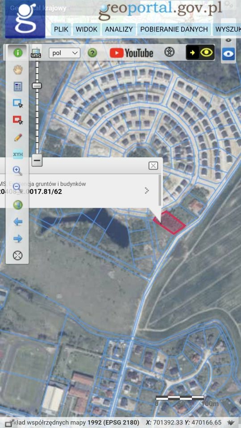
Task: Go to previous map view arrow
Action: (18, 222)
